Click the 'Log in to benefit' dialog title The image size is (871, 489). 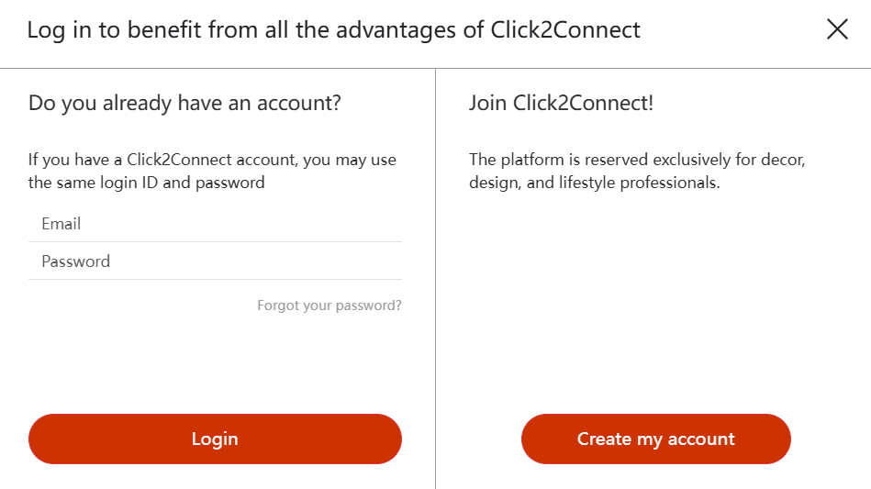(x=333, y=29)
